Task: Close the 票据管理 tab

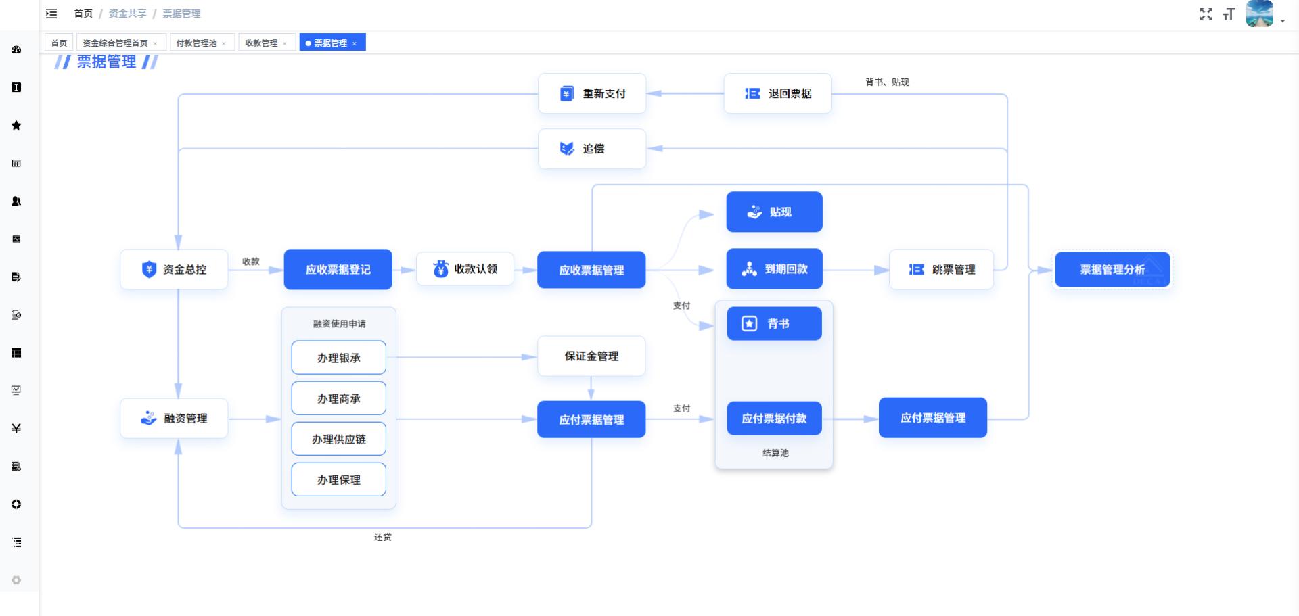Action: click(x=355, y=43)
